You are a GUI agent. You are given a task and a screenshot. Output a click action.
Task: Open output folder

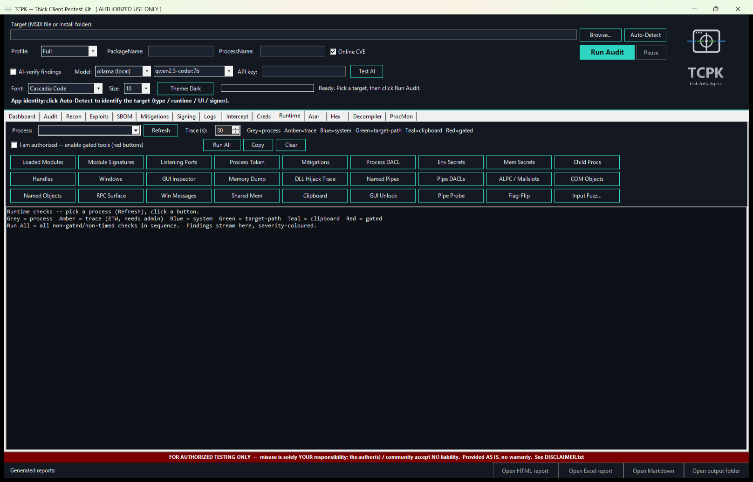click(x=716, y=471)
